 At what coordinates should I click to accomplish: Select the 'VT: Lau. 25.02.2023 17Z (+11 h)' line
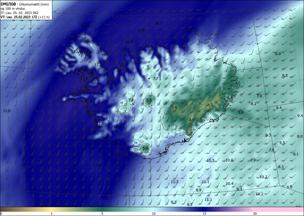(x=25, y=17)
